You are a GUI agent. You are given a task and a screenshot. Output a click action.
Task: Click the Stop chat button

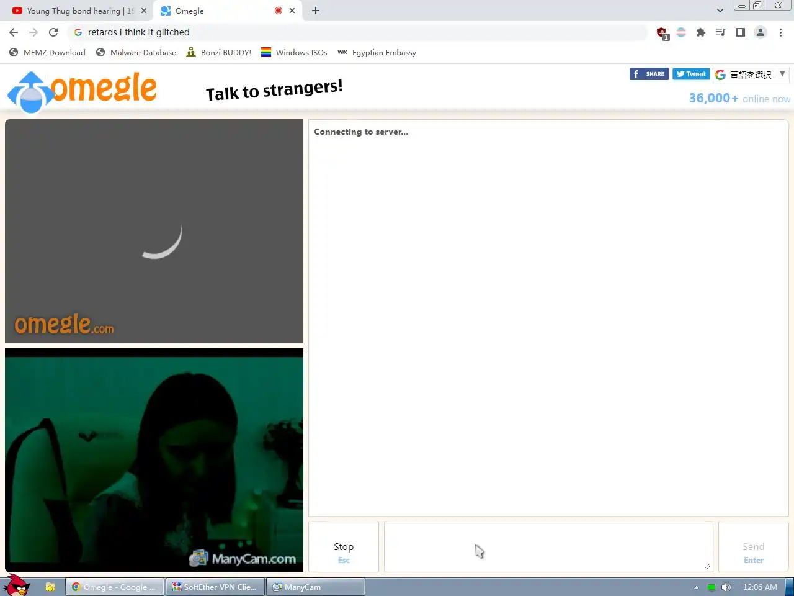click(x=344, y=547)
